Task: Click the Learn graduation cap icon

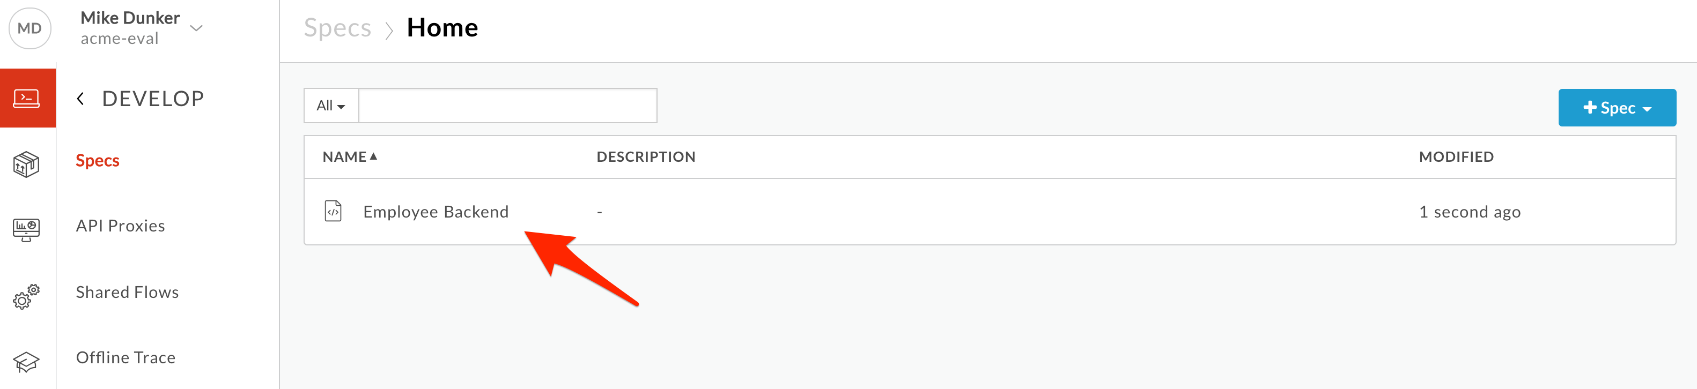Action: (26, 361)
